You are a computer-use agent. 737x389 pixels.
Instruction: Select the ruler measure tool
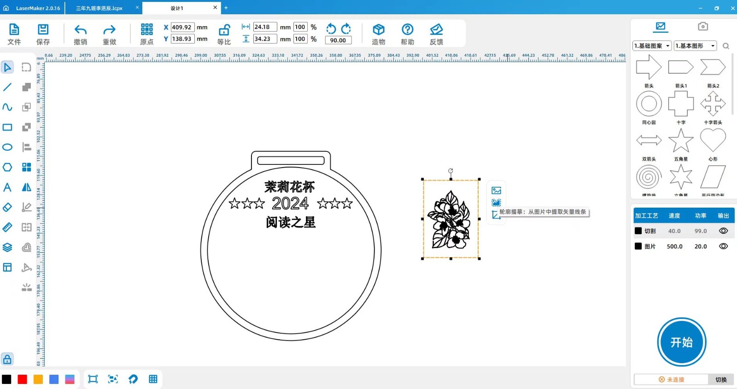7,227
